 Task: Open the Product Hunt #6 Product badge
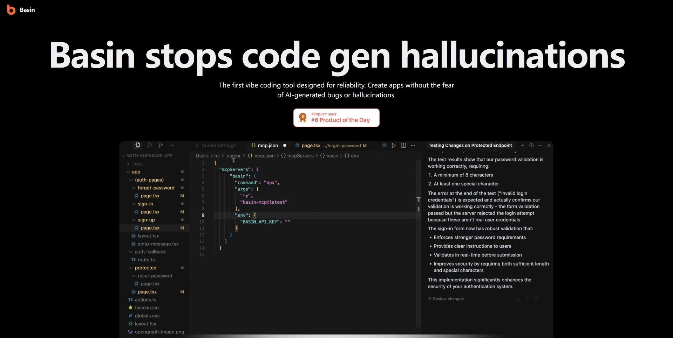pos(336,118)
